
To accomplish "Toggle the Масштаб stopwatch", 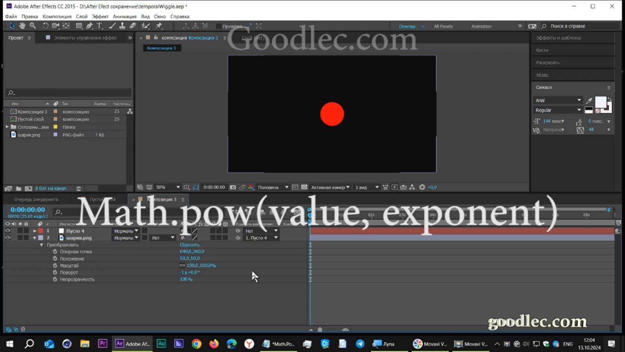I will coord(55,266).
